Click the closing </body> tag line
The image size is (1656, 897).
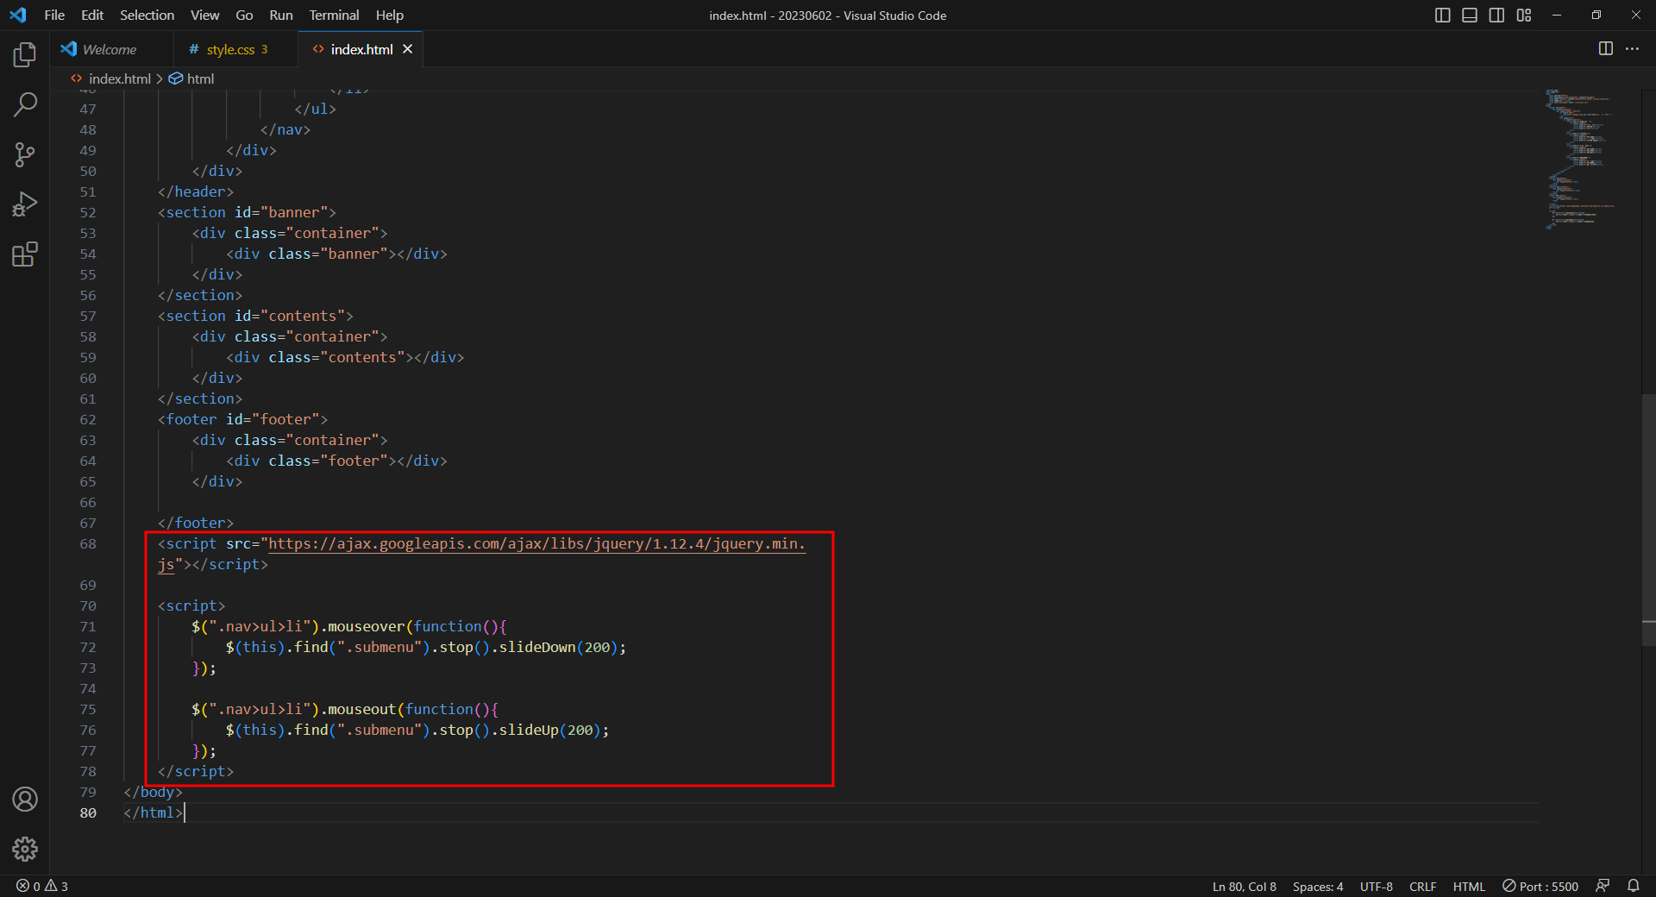[x=153, y=792]
